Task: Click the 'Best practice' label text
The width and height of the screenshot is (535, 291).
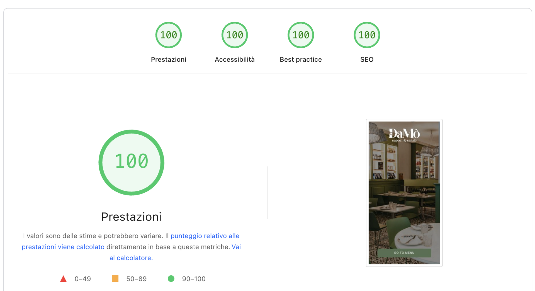Action: [x=301, y=59]
